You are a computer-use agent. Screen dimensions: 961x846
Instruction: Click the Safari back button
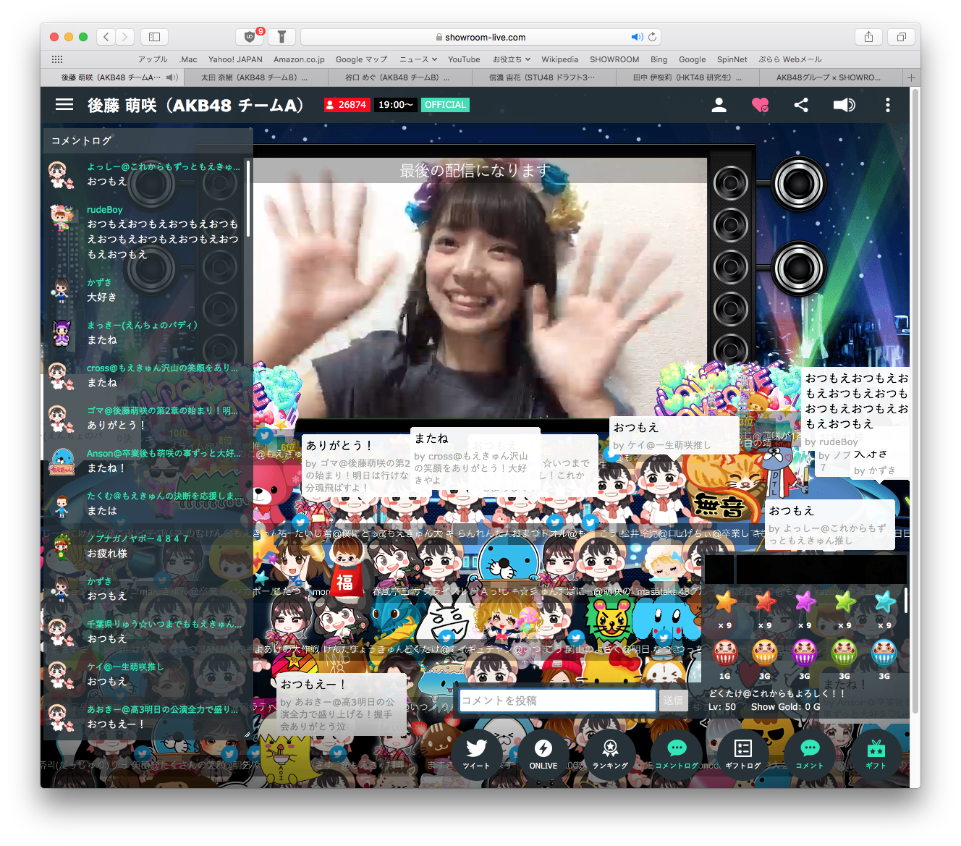click(x=106, y=37)
